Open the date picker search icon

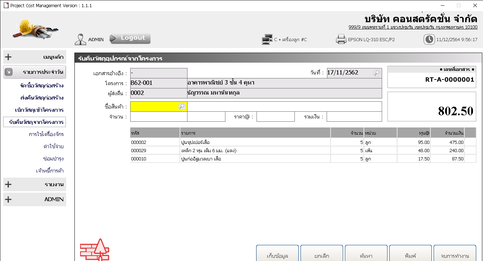(377, 73)
